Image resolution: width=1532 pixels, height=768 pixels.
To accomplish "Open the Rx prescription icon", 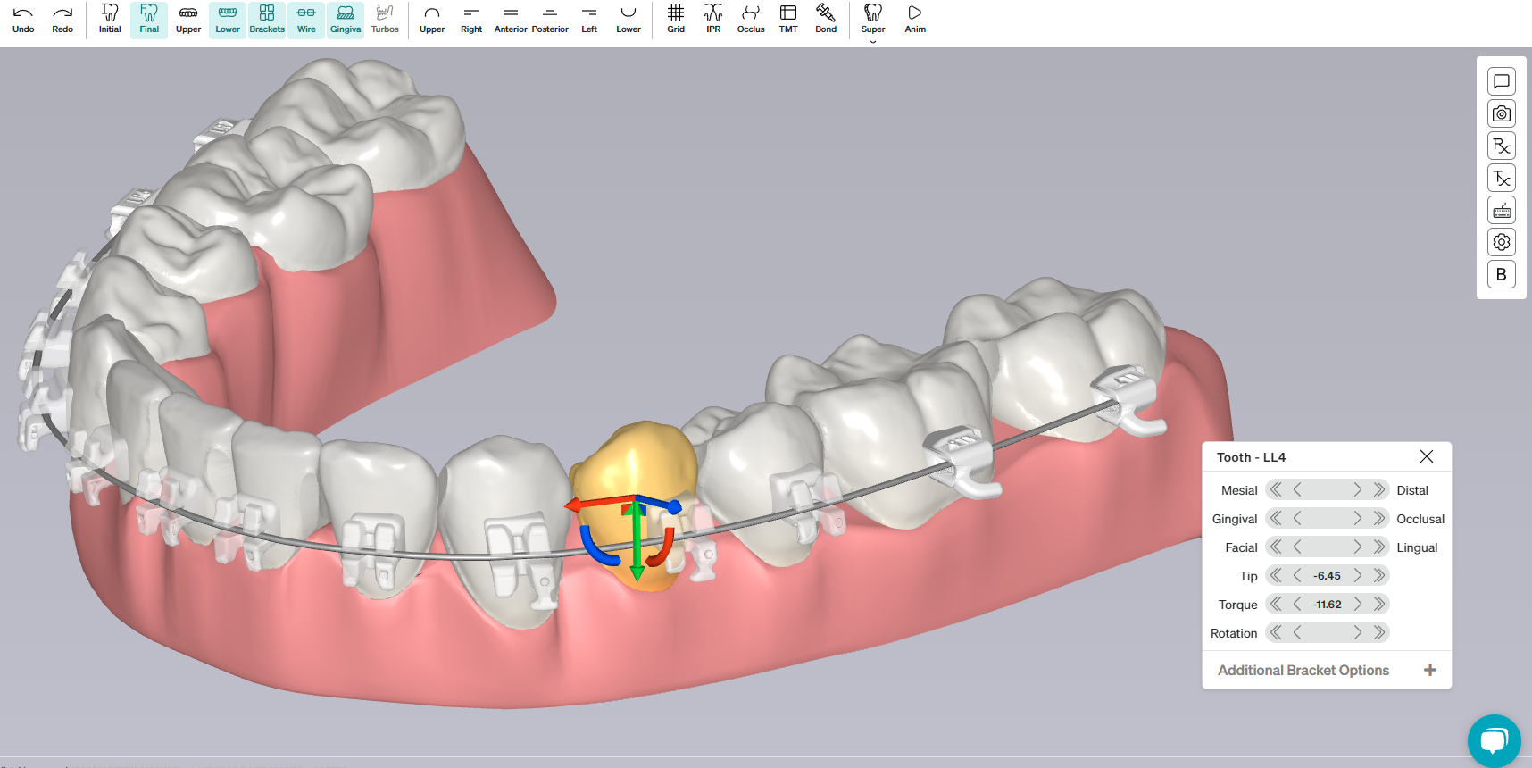I will [1502, 146].
